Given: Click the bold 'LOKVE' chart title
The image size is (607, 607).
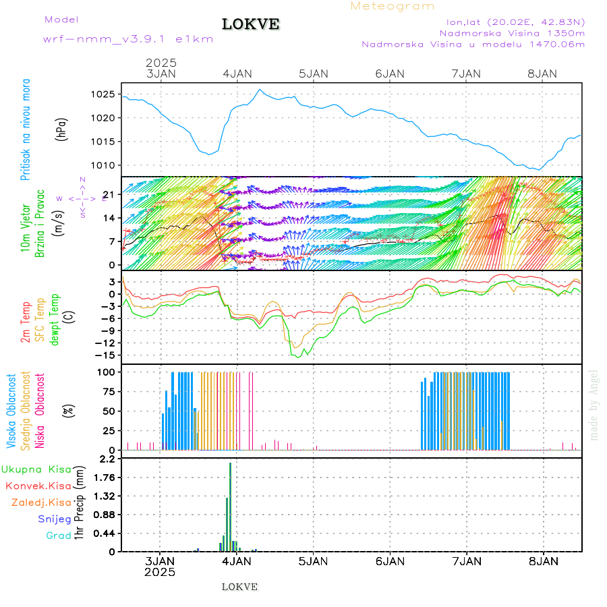Looking at the screenshot, I should 250,24.
